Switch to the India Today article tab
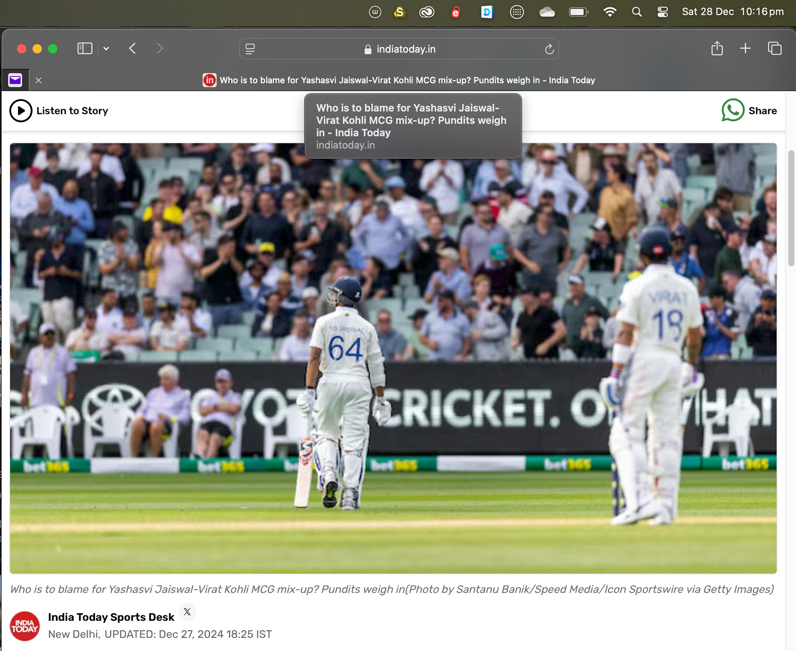The height and width of the screenshot is (651, 796). click(x=406, y=80)
